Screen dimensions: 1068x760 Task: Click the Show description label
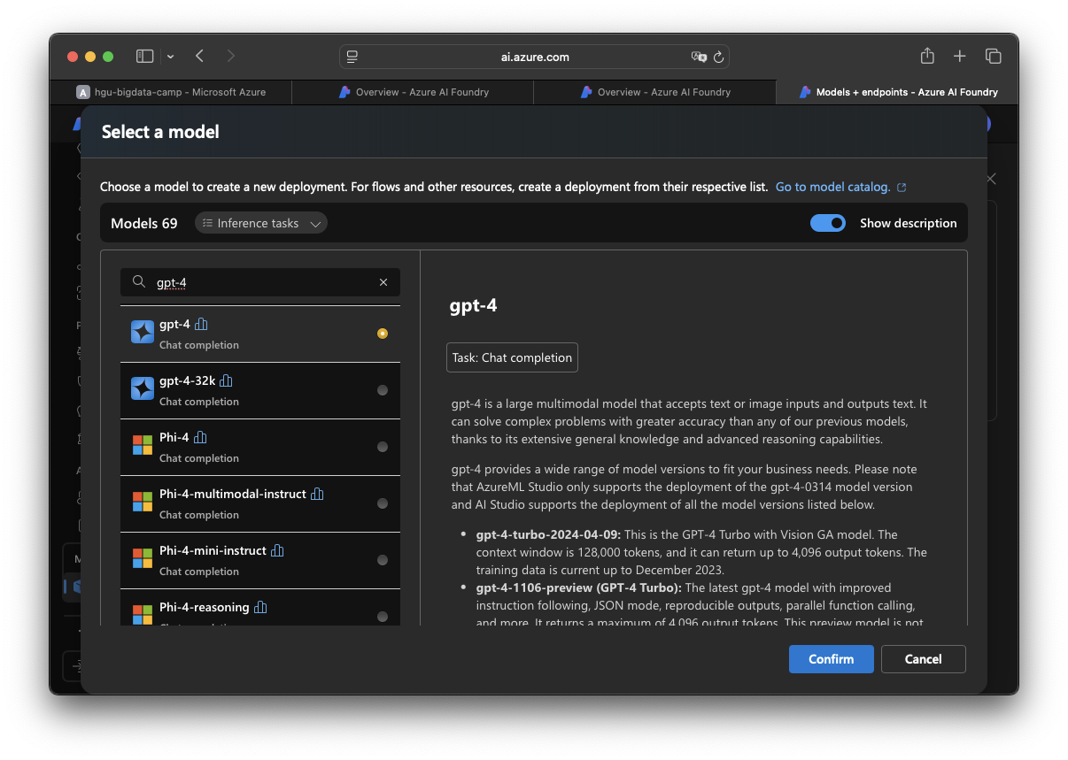[x=909, y=223]
